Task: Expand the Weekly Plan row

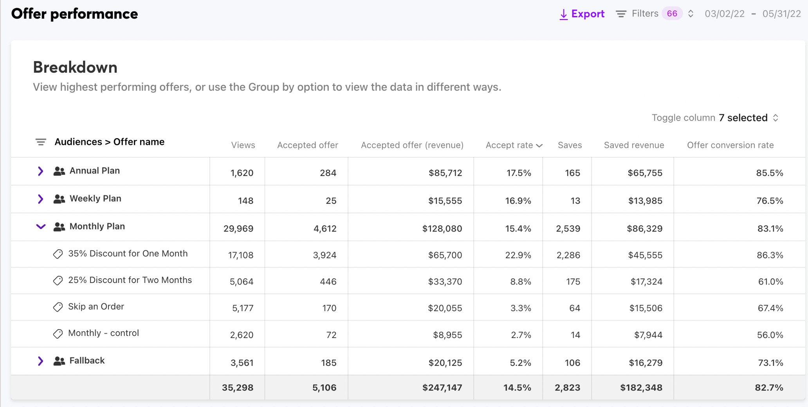Action: pyautogui.click(x=40, y=199)
